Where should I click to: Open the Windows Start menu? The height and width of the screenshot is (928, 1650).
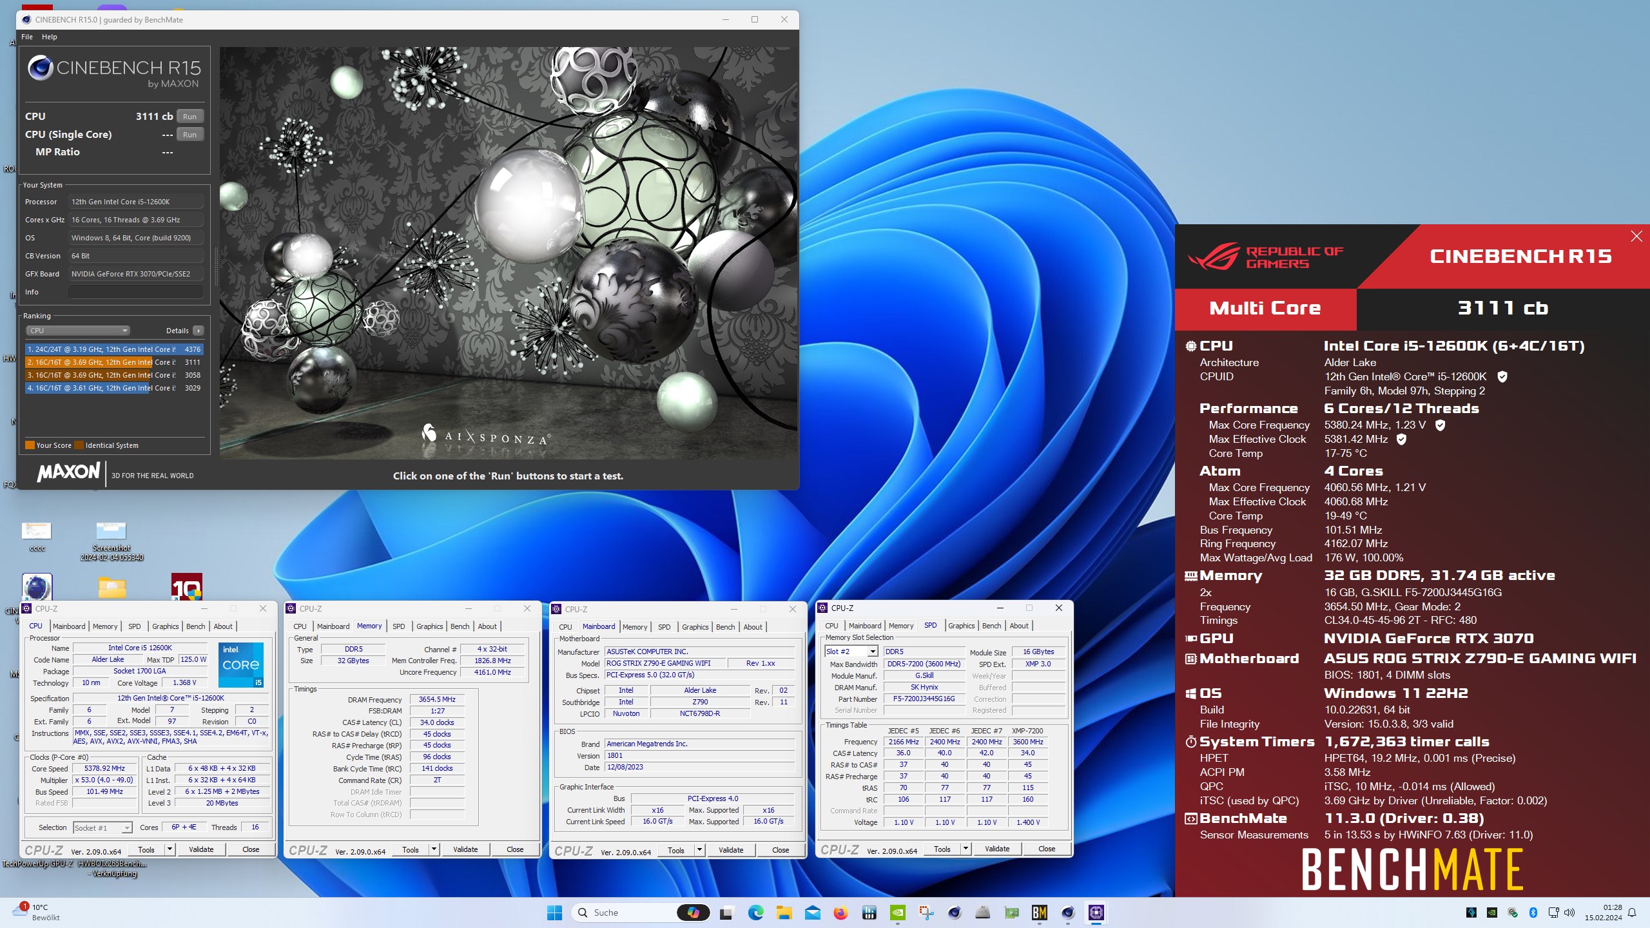click(x=554, y=913)
